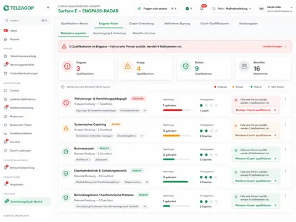Click the TELEAGOP logo
This screenshot has height=222, width=296.
[x=18, y=8]
